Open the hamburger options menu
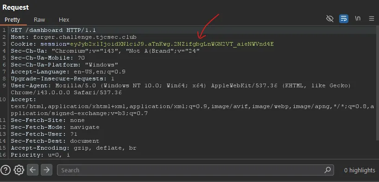The height and width of the screenshot is (182, 379). pyautogui.click(x=372, y=18)
